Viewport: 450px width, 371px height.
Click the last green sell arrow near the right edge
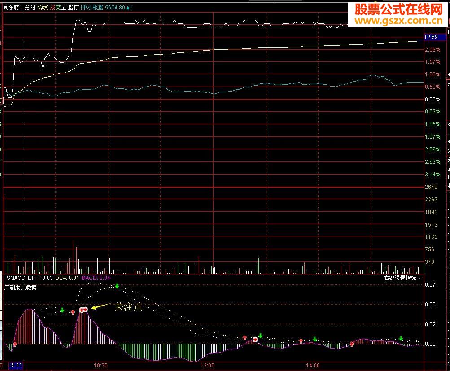point(401,339)
